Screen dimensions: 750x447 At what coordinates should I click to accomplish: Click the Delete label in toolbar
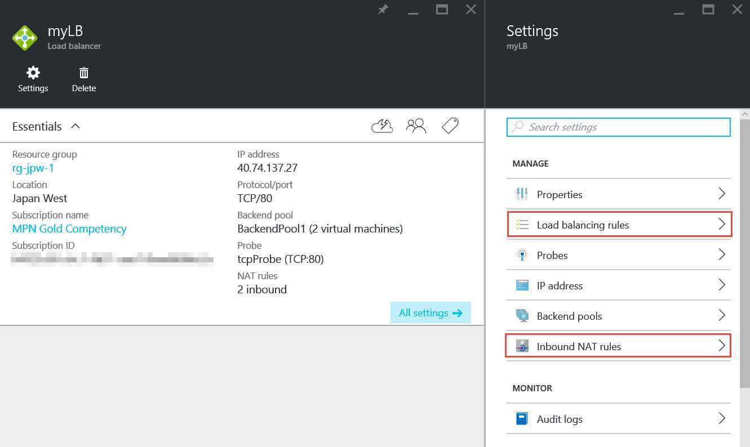tap(84, 88)
